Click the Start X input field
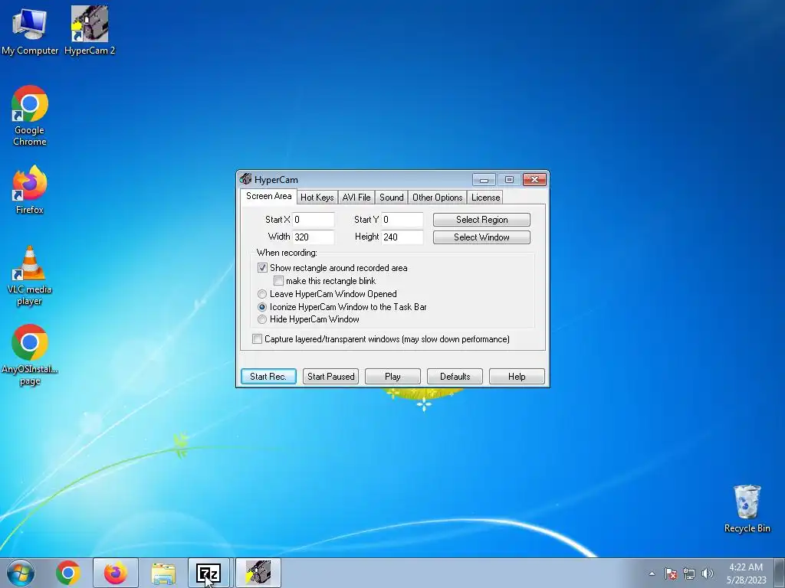The height and width of the screenshot is (588, 785). 314,220
